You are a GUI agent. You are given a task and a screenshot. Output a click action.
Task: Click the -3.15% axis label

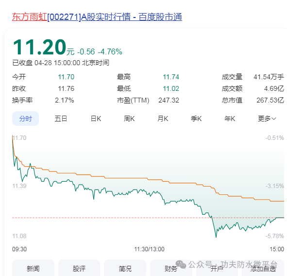(275, 186)
